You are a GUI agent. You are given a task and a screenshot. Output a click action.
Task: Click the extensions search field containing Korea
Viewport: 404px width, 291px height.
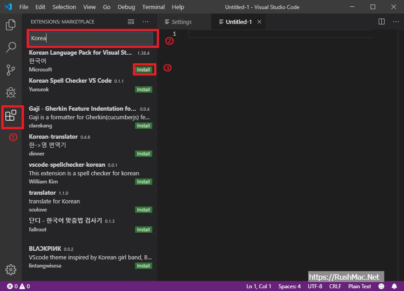(x=91, y=38)
